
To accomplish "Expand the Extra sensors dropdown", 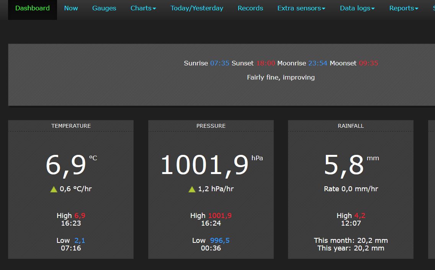I will click(301, 8).
